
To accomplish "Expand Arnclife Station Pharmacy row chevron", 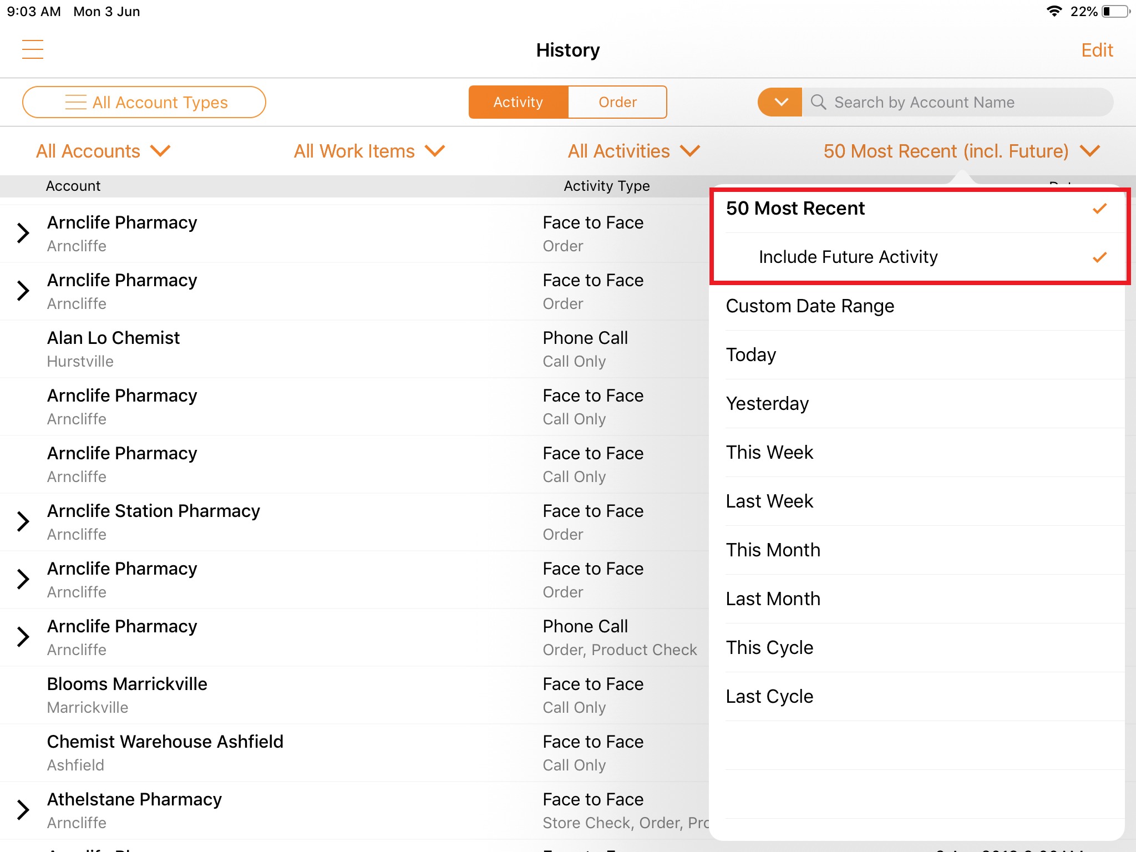I will pyautogui.click(x=23, y=521).
